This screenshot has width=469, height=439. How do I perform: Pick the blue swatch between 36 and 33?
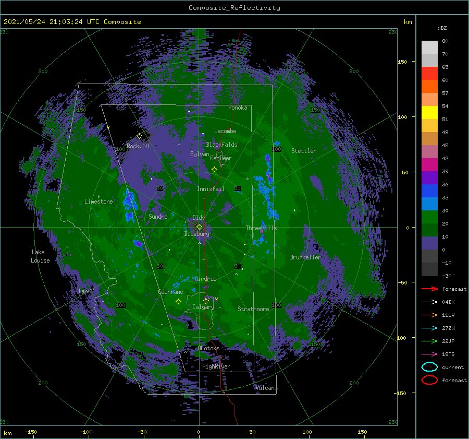429,191
